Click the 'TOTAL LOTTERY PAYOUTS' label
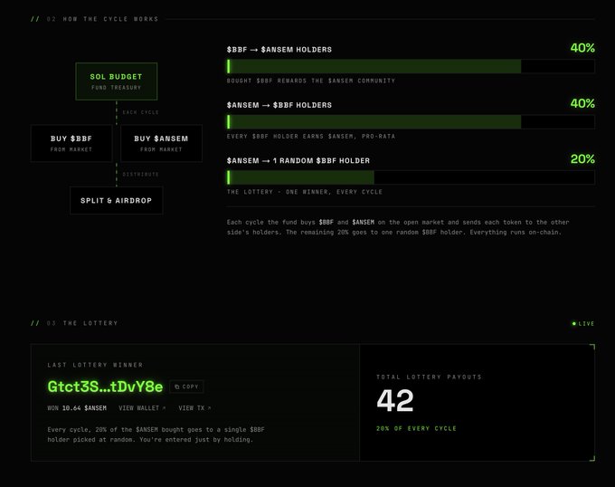 click(429, 377)
